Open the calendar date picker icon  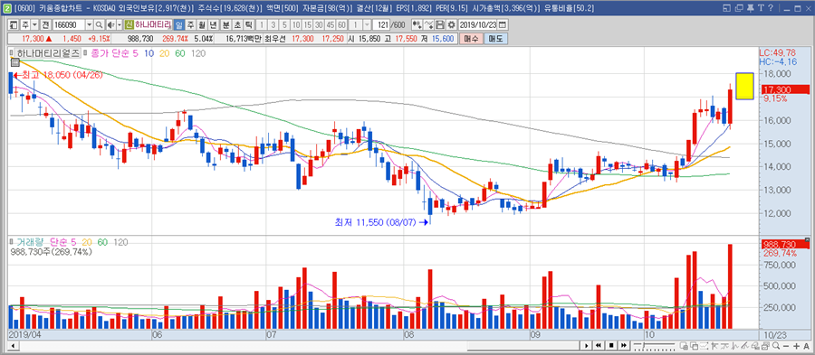[502, 25]
